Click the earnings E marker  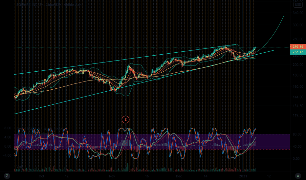click(x=125, y=119)
